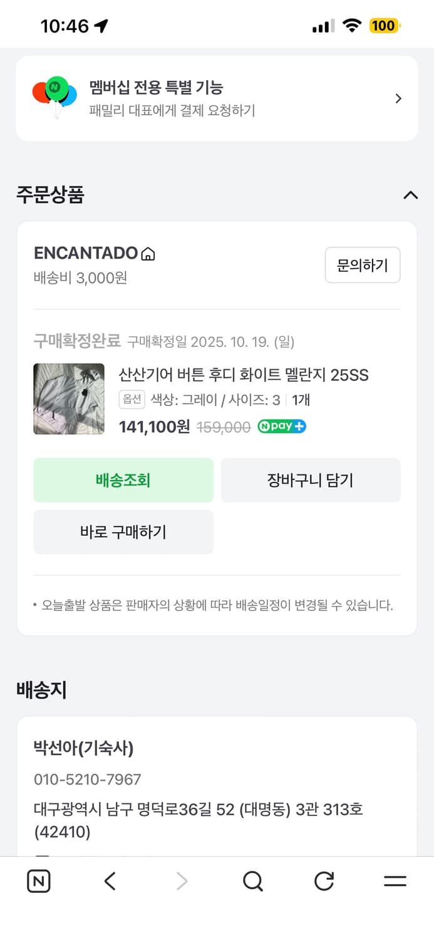The height and width of the screenshot is (940, 434).
Task: Collapse the 주문상품 section chevron
Action: tap(410, 195)
